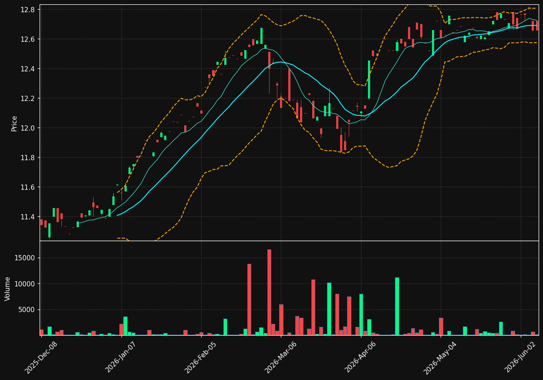Screen dimensions: 543x380
Task: Click the 10000 volume tick label
Action: coord(26,284)
